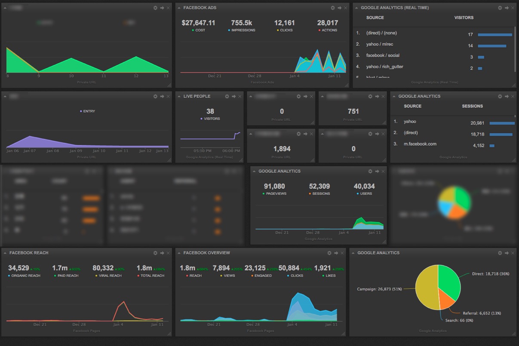Select the 'yahoo / rich_gutter' source row

(x=434, y=67)
